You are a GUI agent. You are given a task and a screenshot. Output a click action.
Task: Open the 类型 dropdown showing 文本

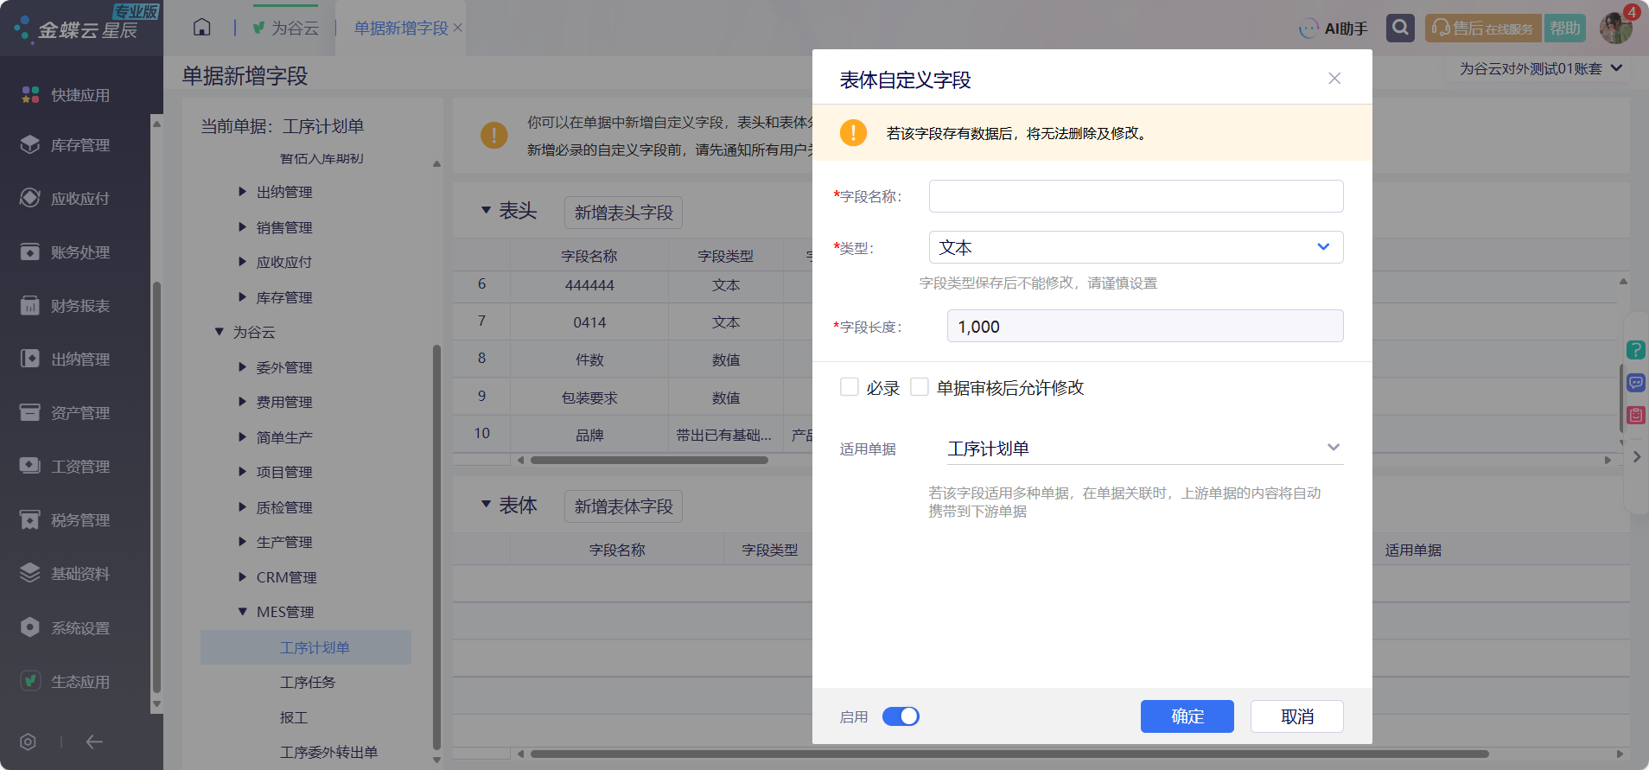click(1136, 247)
